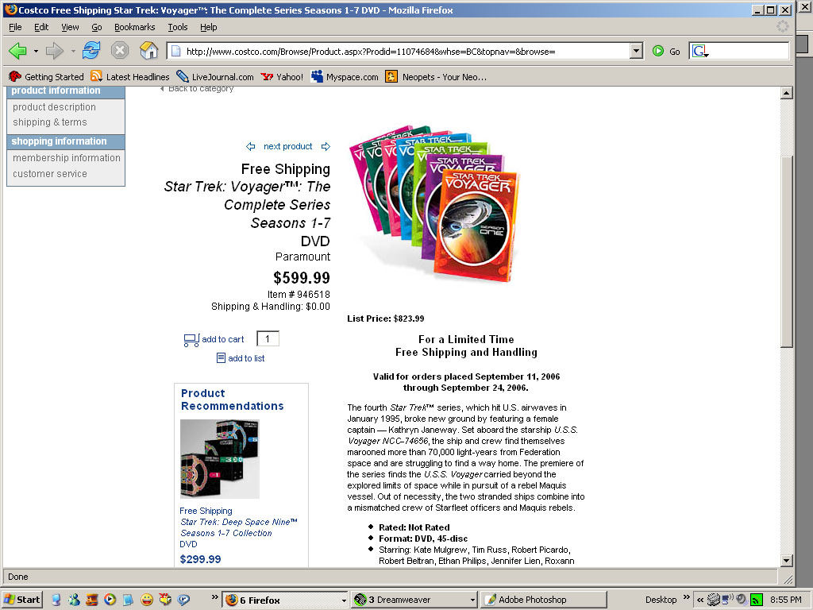
Task: Click inside the Google search field
Action: 749,51
